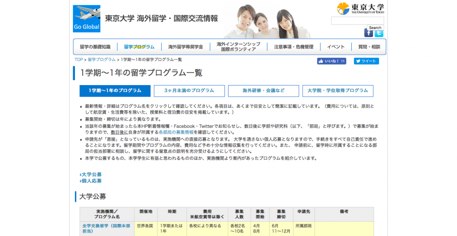Switch to 海外研修・会議など tab
This screenshot has width=457, height=236.
pyautogui.click(x=263, y=91)
